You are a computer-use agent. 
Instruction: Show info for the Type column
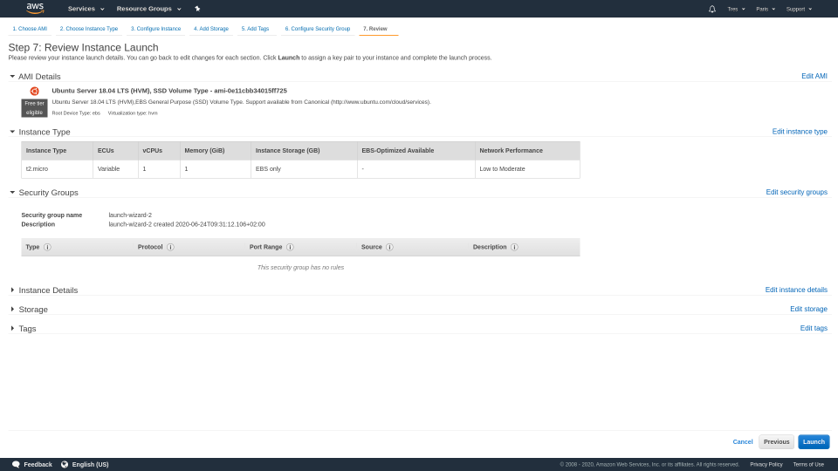47,247
